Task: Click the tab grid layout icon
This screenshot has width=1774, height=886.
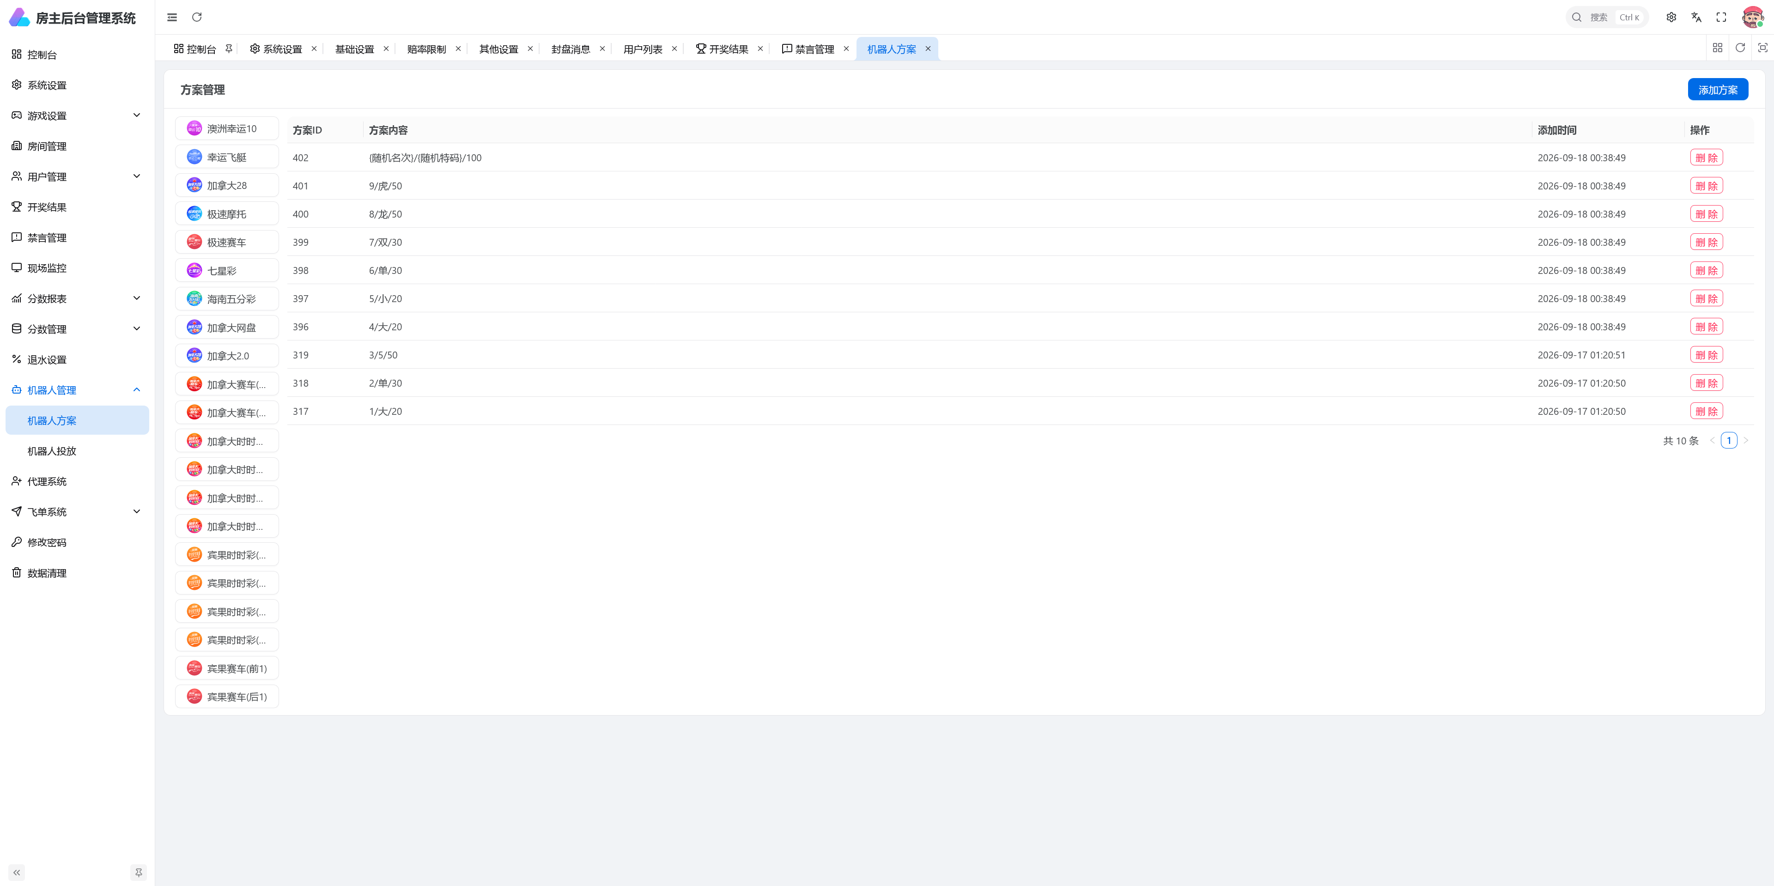Action: pos(1718,48)
